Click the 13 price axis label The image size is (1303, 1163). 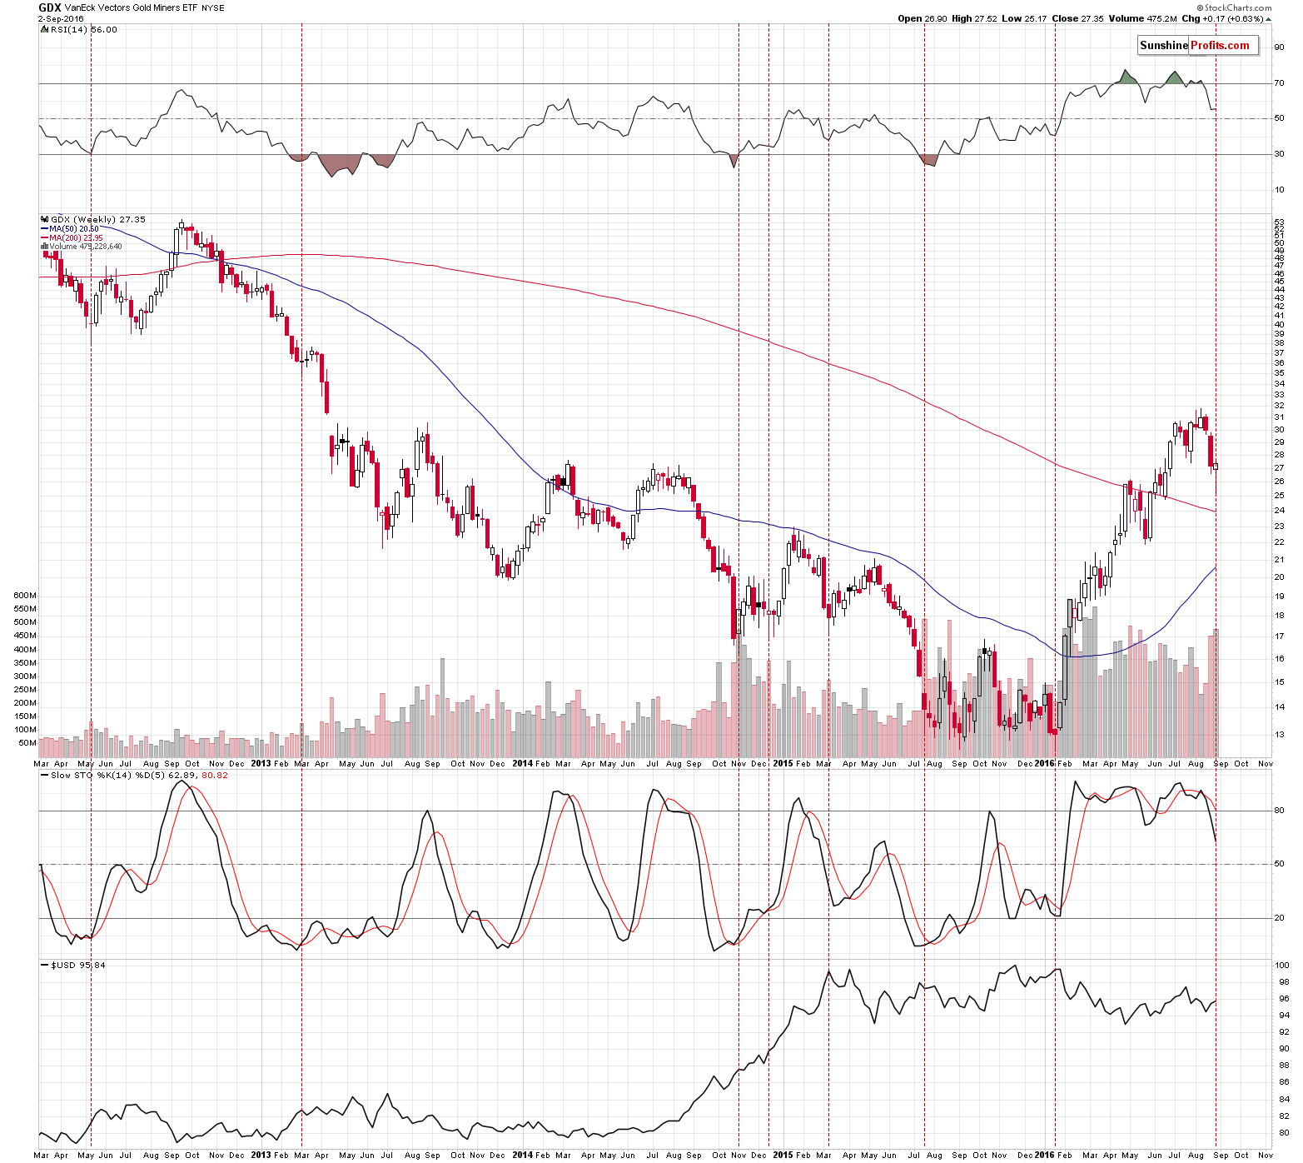[x=1279, y=735]
